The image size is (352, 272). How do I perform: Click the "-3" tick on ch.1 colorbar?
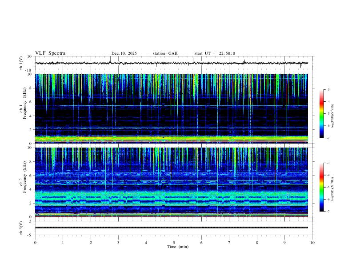click(328, 89)
